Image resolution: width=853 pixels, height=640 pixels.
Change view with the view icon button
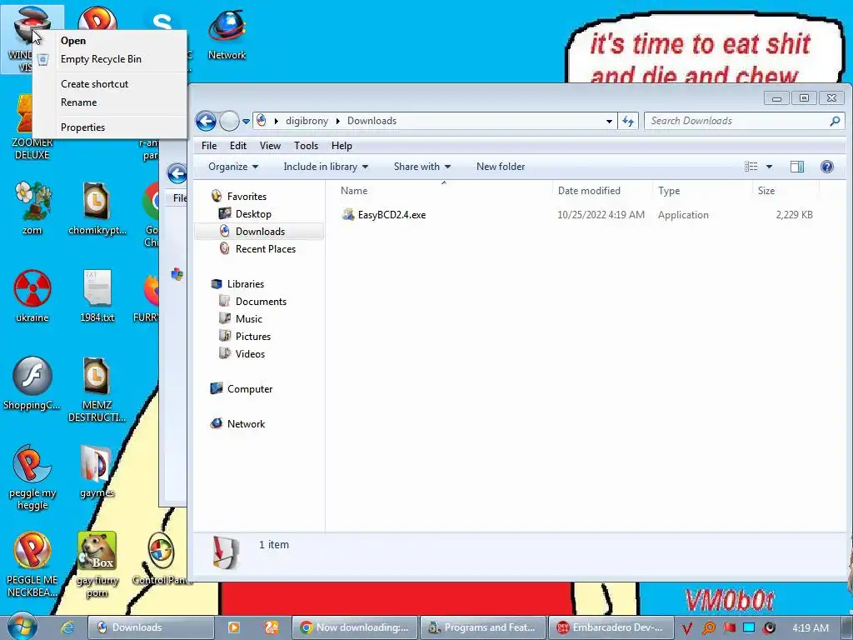[x=751, y=167]
